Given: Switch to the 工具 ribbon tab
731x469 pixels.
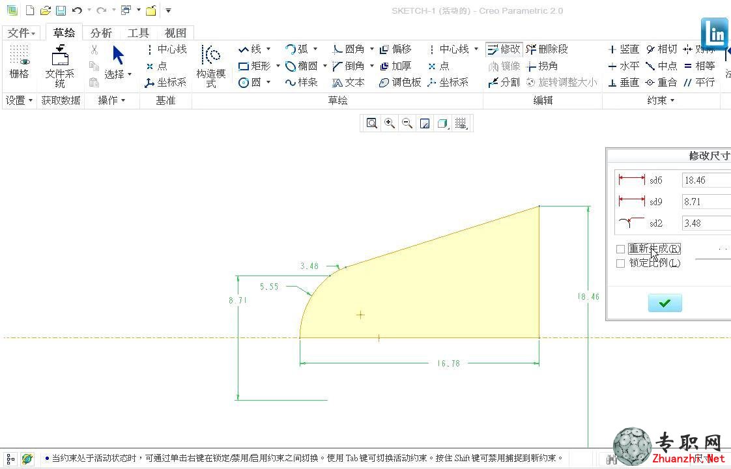Looking at the screenshot, I should [x=138, y=33].
